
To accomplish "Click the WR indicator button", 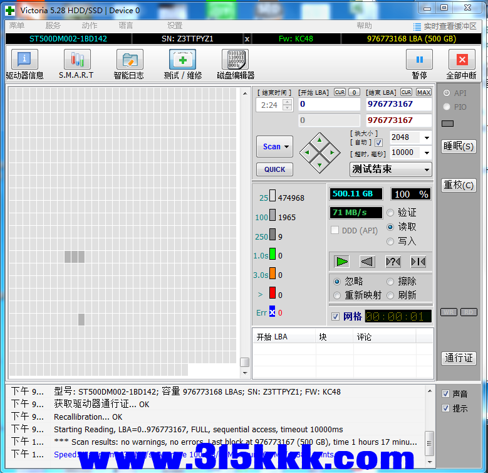I will point(449,312).
